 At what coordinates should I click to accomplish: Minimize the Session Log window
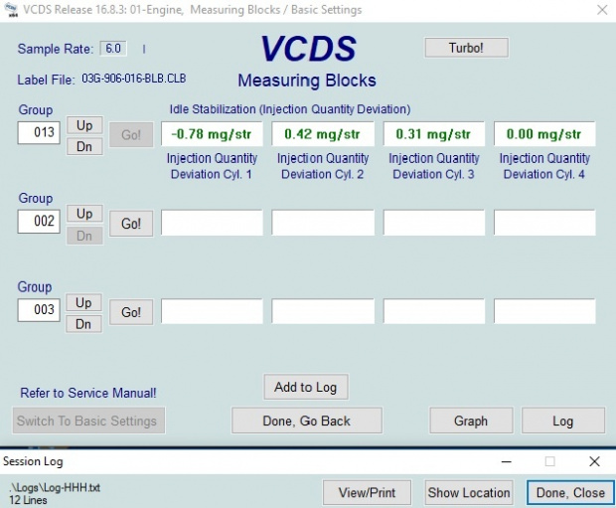click(x=507, y=461)
